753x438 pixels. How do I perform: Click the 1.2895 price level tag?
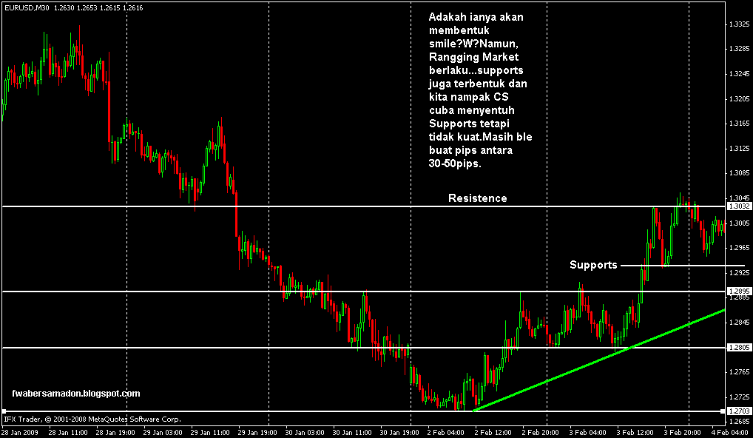(739, 291)
